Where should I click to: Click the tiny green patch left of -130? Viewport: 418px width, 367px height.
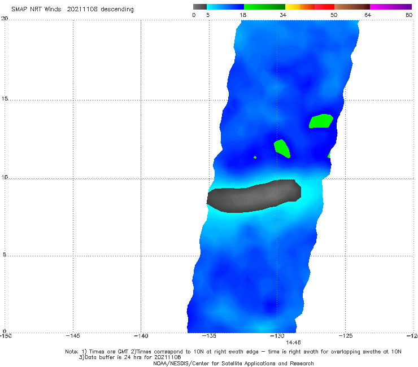pos(255,158)
